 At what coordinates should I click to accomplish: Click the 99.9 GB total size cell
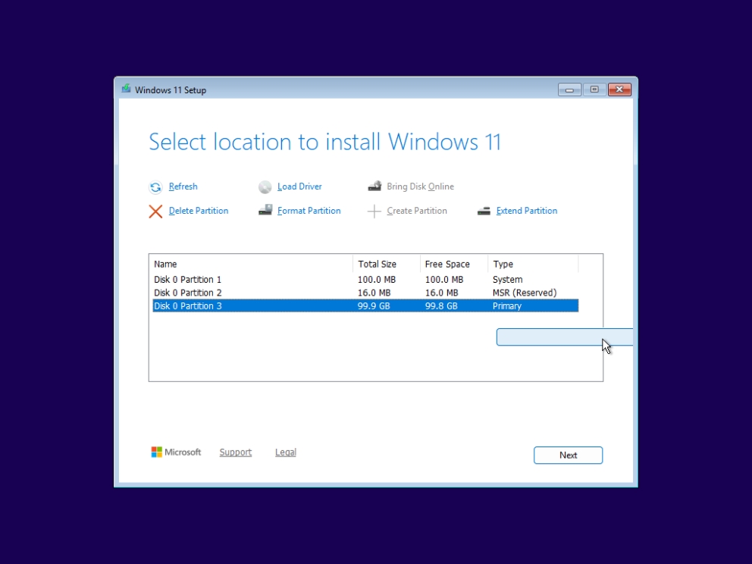[374, 306]
